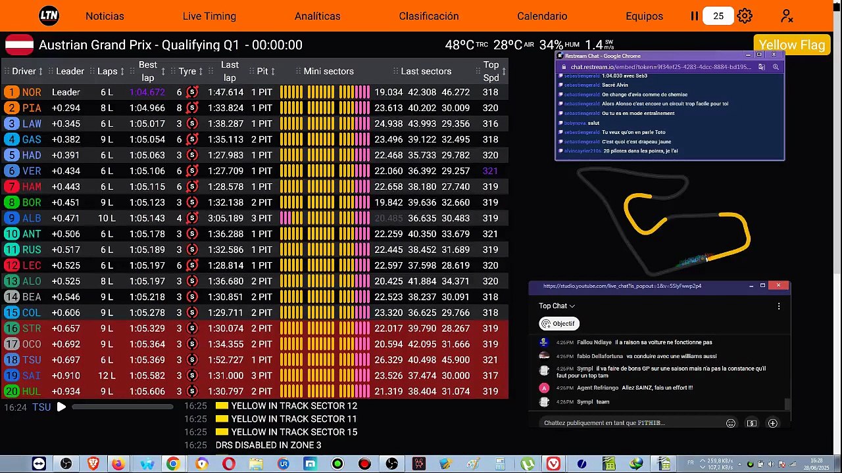
Task: Click the TSU radio playback progress bar
Action: (x=122, y=407)
